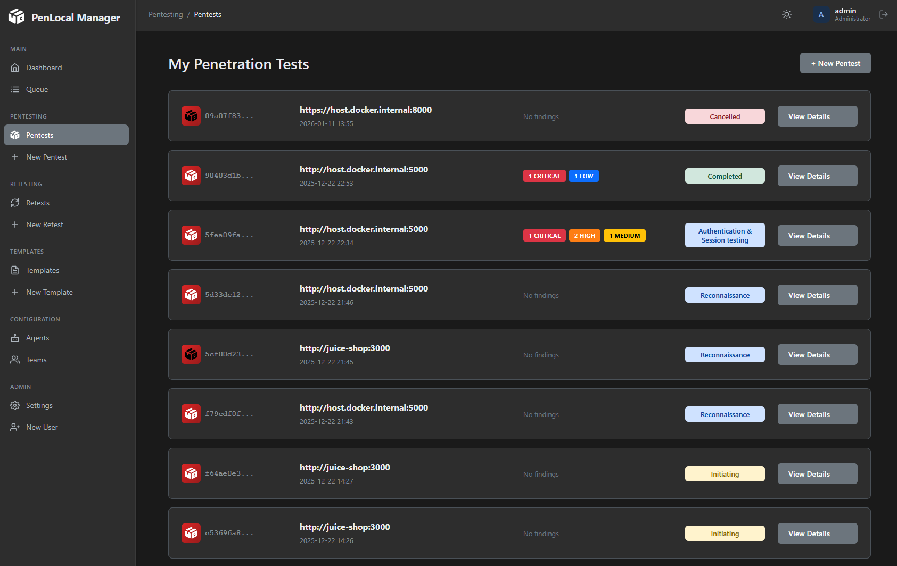Click the 1 CRITICAL badge on the completed test

pyautogui.click(x=544, y=176)
